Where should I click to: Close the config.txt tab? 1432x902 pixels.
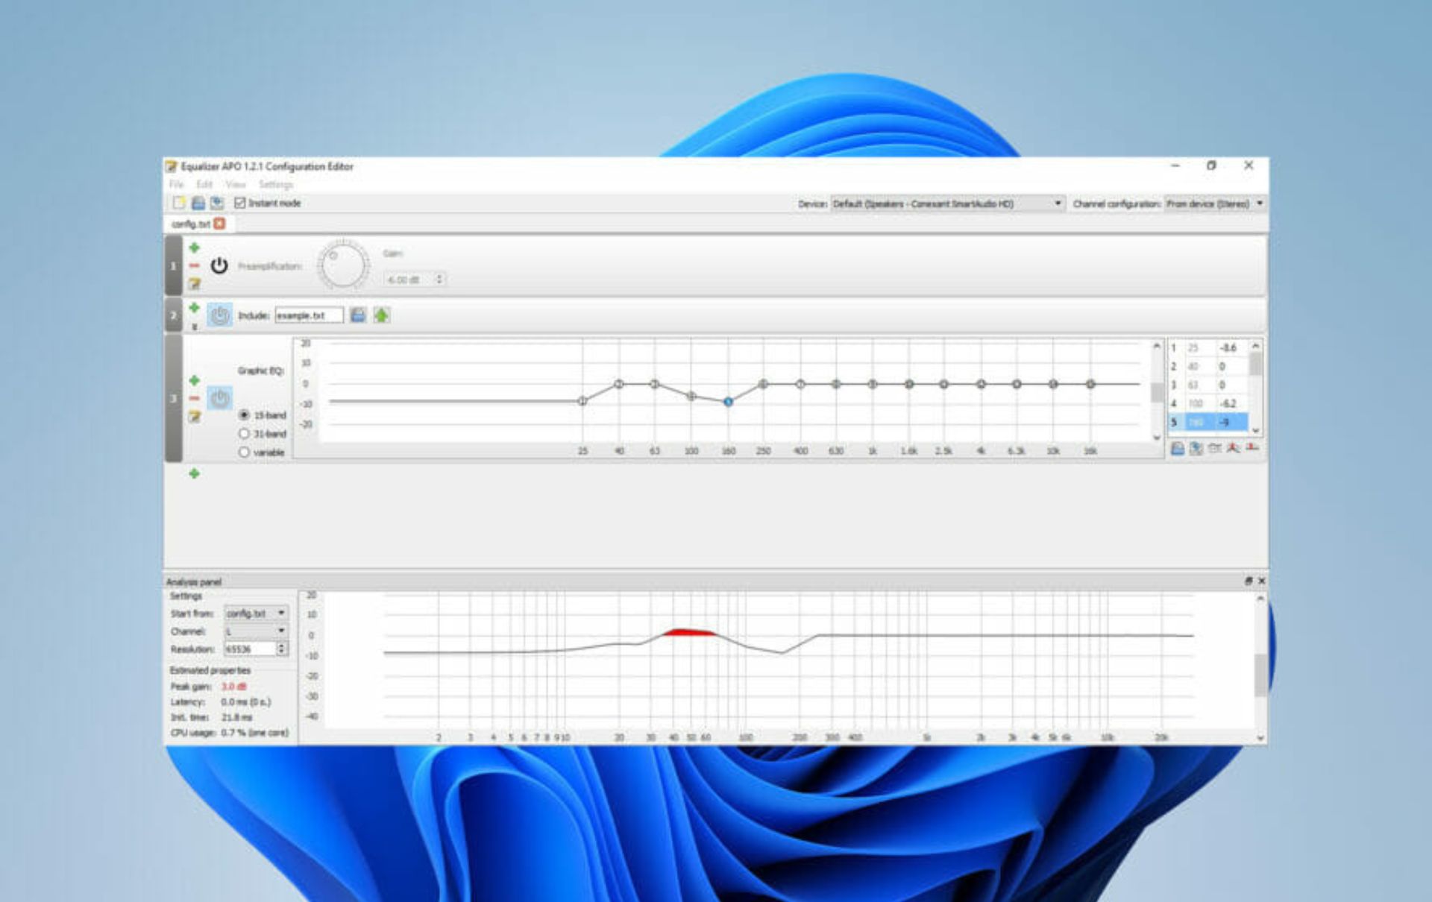tap(219, 224)
